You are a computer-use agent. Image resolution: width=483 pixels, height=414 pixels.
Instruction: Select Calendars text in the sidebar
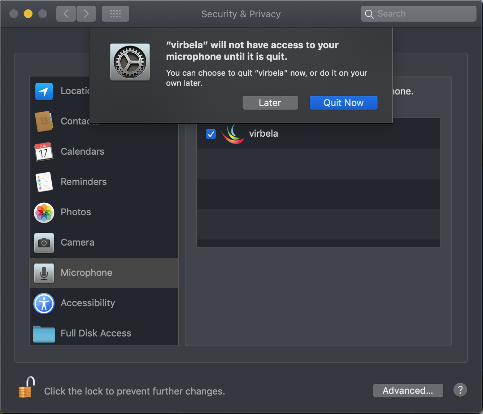coord(83,151)
